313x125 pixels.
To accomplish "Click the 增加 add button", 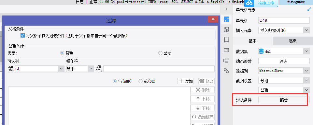I will pos(186,81).
